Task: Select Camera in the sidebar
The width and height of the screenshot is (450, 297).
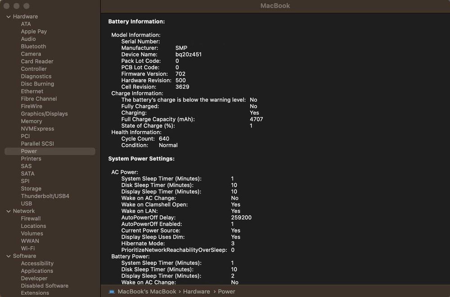Action: coord(31,54)
